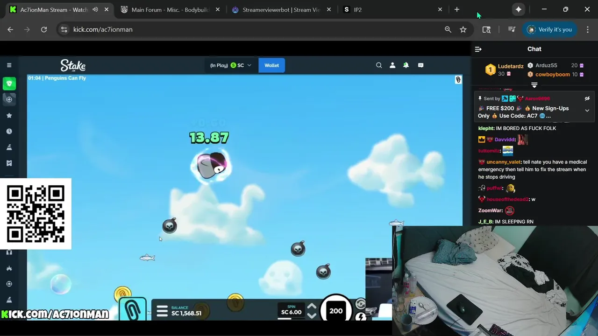The width and height of the screenshot is (598, 336).
Task: Click the balance SC 1,568.51 display
Action: point(186,311)
